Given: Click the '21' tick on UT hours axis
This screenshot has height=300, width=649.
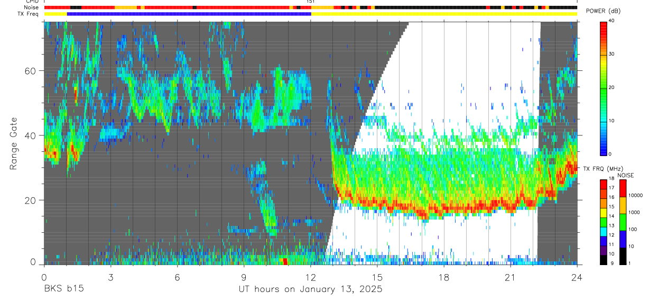Looking at the screenshot, I should coord(511,278).
